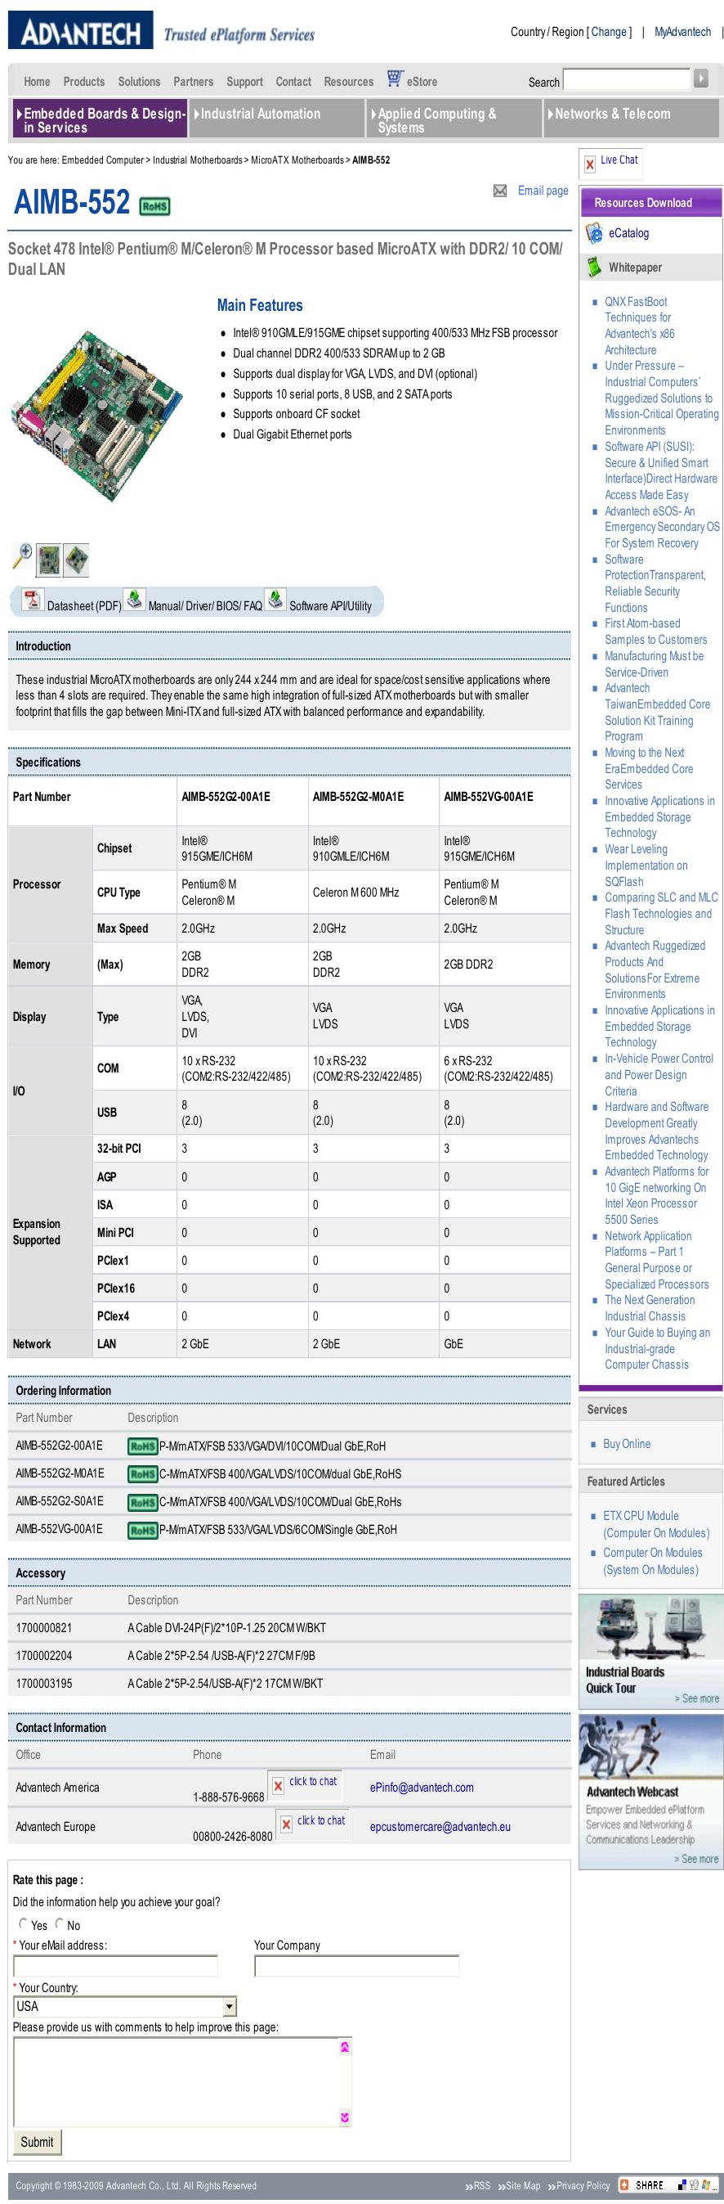This screenshot has width=724, height=2204.
Task: Select the No radio button
Action: click(59, 1923)
